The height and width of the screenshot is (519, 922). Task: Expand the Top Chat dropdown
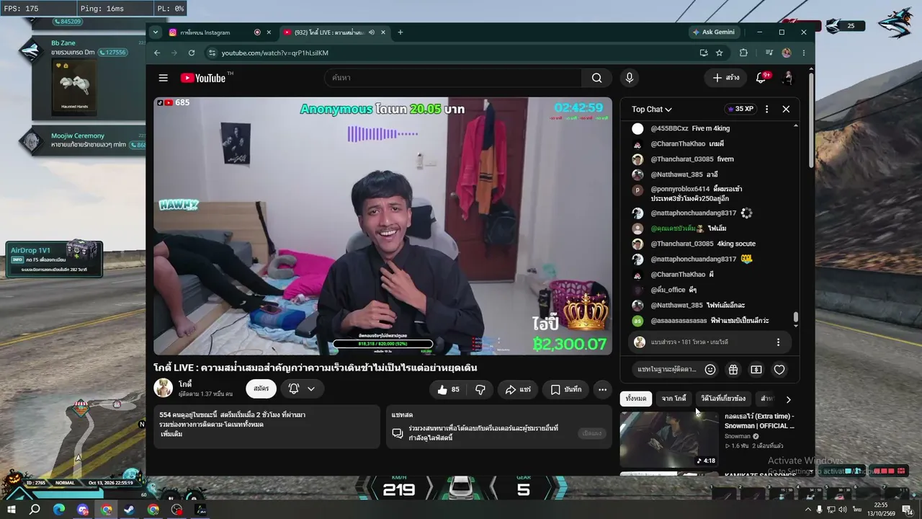point(652,110)
